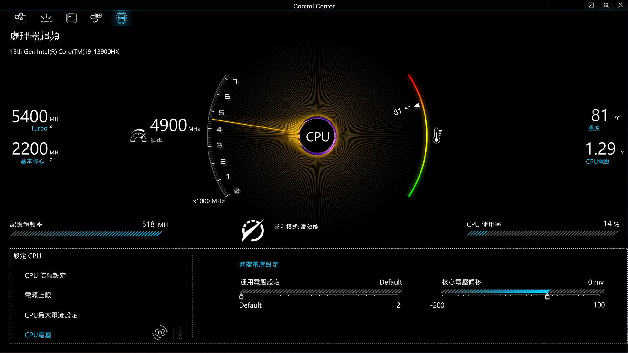
Task: Open the Flexikey keyboard 'F' tab
Action: coord(71,18)
